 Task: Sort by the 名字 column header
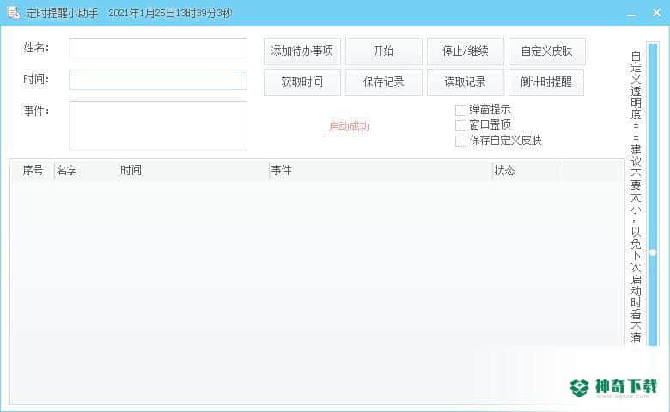coord(86,170)
